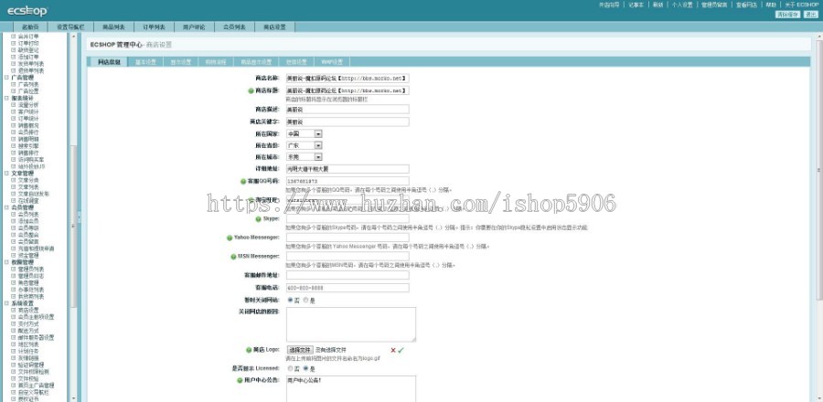Click the help icon beside 商店标题
The image size is (823, 402).
(x=251, y=90)
